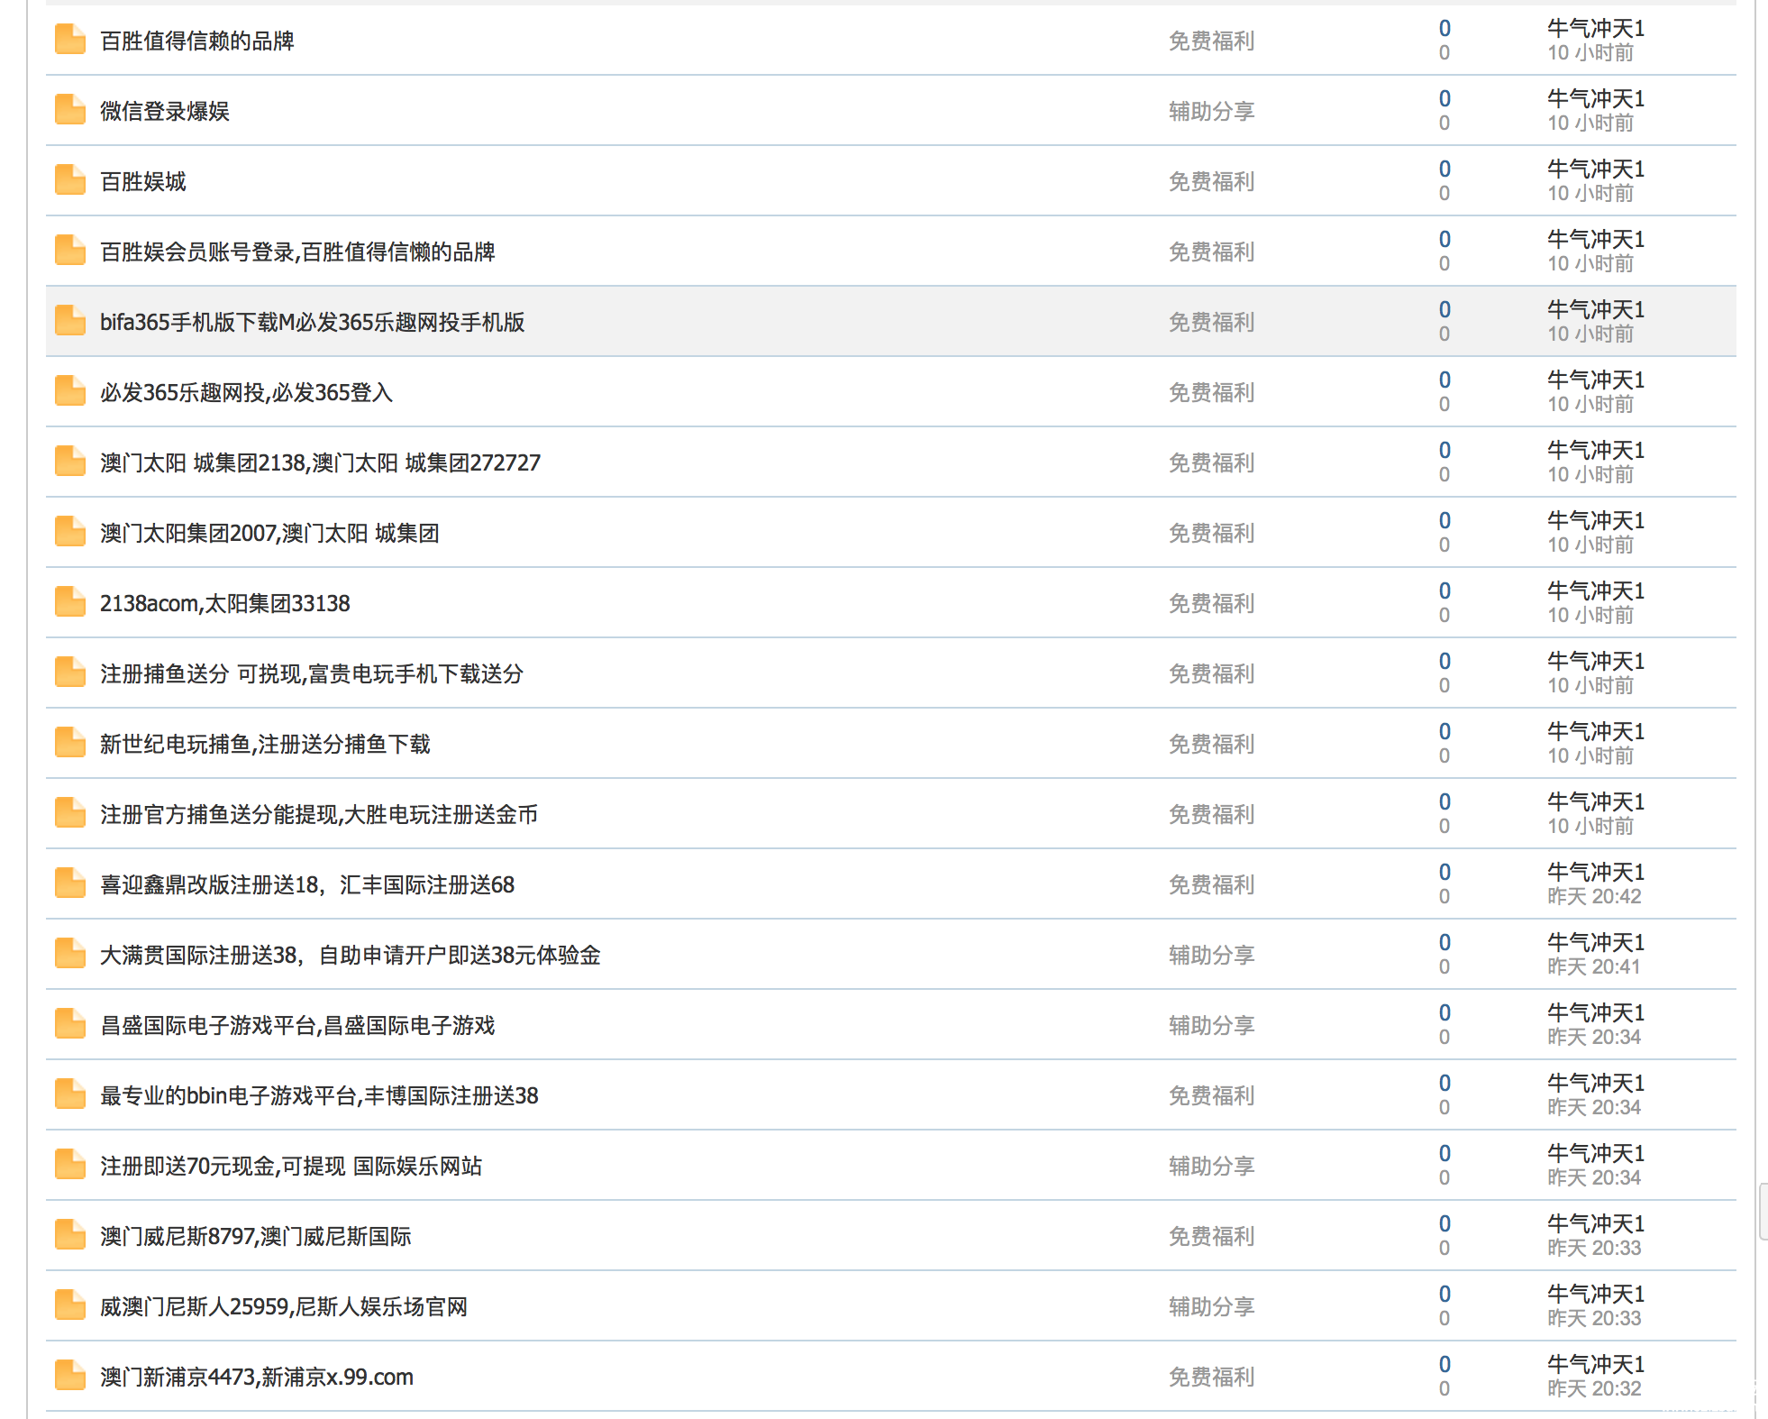This screenshot has width=1768, height=1419.
Task: Click 免费福利 category in 澳门威尼斯8797 row
Action: click(1211, 1236)
